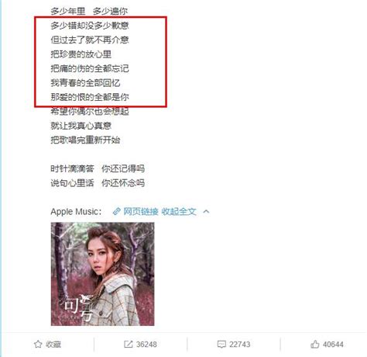The height and width of the screenshot is (357, 367).
Task: Open the album cover thumbnail image
Action: click(x=102, y=274)
